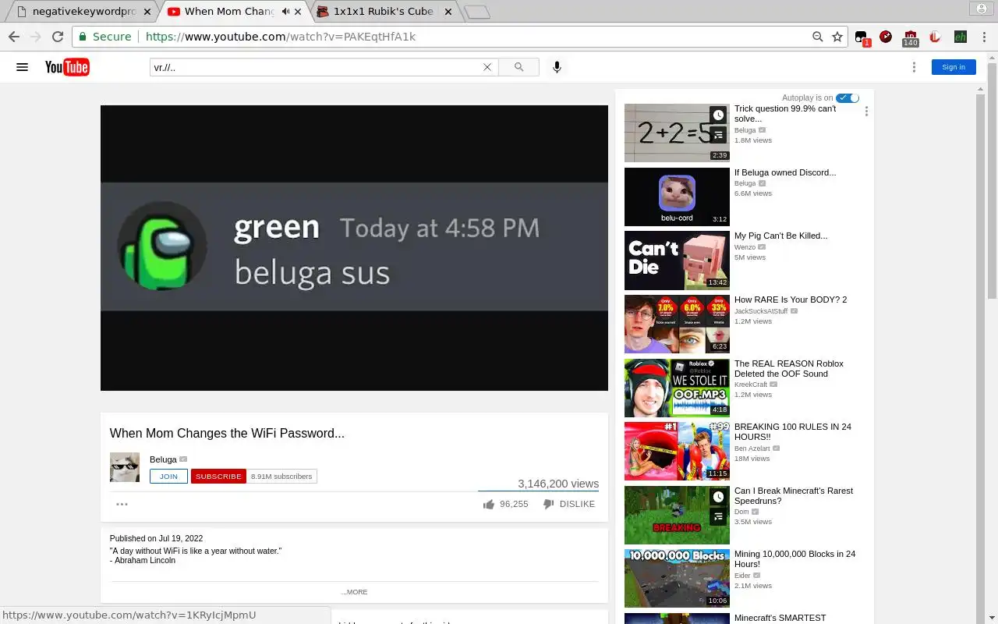
Task: Open the "WE STOLE IT OOF.MP3" thumbnail
Action: tap(677, 388)
